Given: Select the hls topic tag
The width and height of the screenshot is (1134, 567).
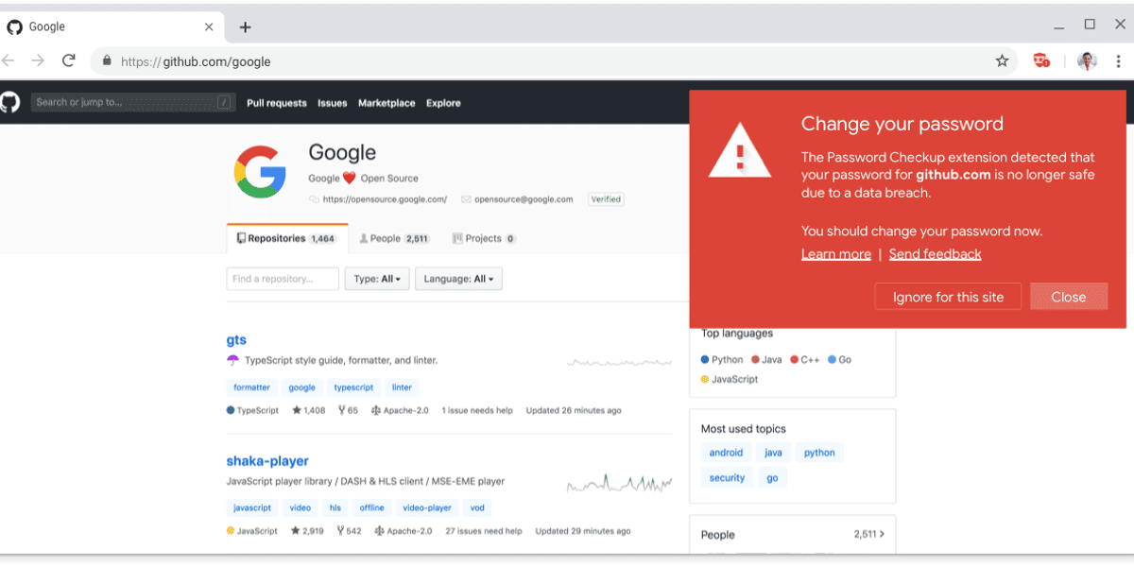Looking at the screenshot, I should [335, 507].
